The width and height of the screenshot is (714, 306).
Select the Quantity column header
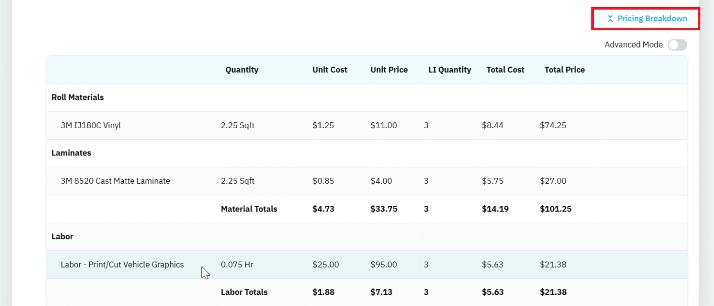[242, 70]
